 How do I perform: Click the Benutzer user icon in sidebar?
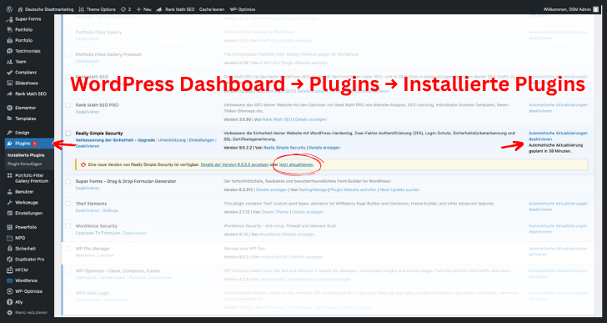[9, 192]
